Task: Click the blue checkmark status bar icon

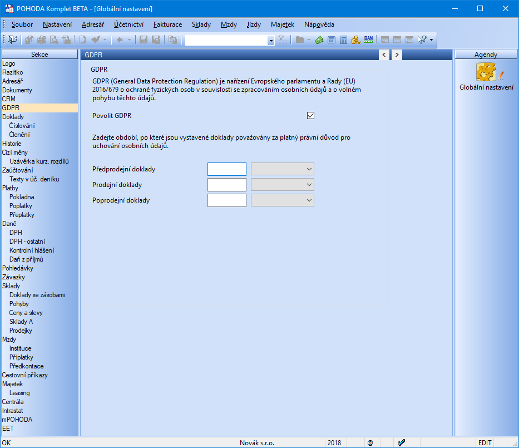Action: [402, 442]
